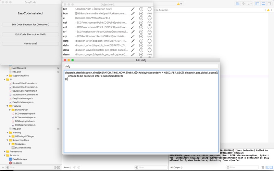
Task: Select EC.entitlements file
Action: [23, 148]
